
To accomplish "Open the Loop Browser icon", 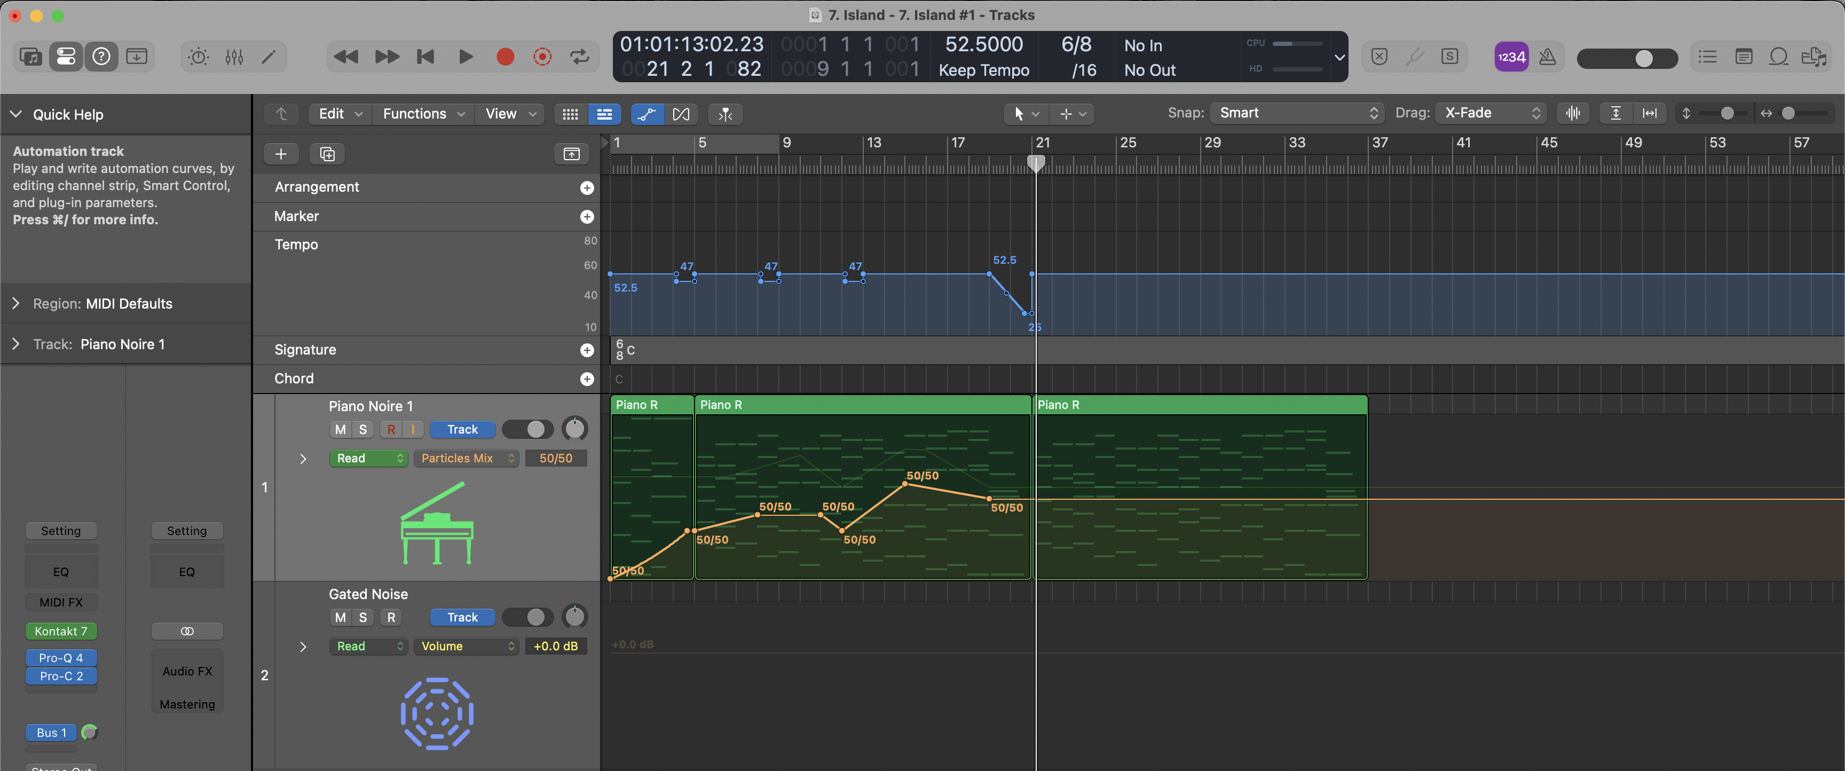I will [x=1778, y=57].
